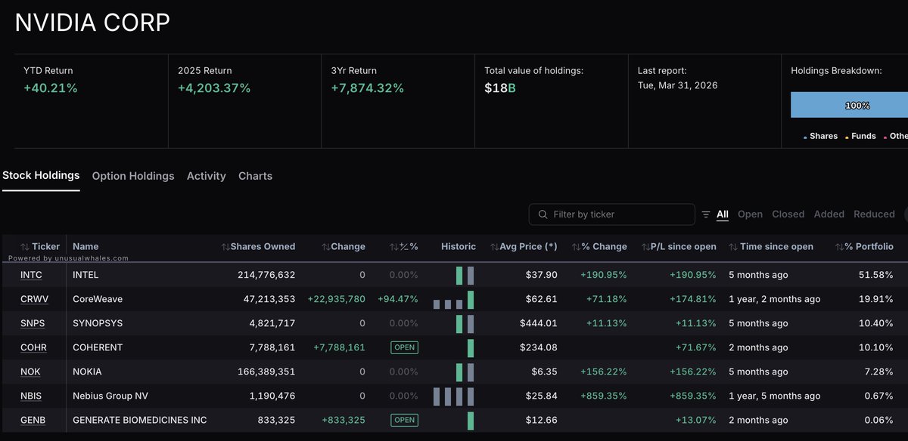
Task: Click CoreWeave time 1 year, 2 months ago
Action: [x=774, y=300]
